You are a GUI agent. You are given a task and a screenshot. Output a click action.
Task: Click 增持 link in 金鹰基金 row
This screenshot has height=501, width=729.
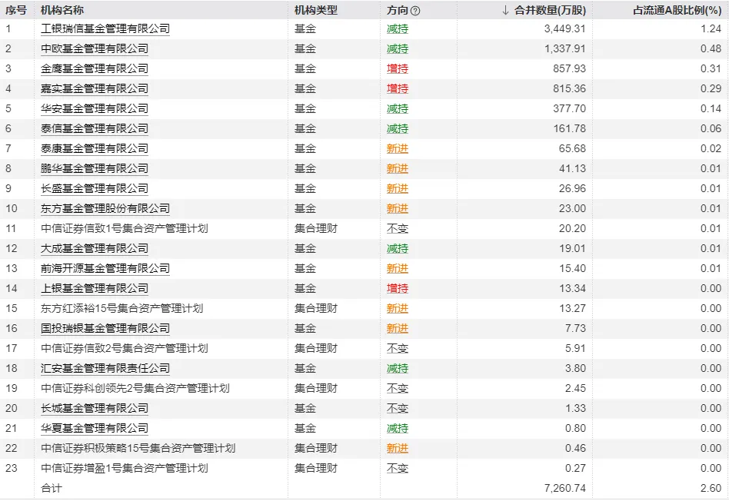click(398, 69)
